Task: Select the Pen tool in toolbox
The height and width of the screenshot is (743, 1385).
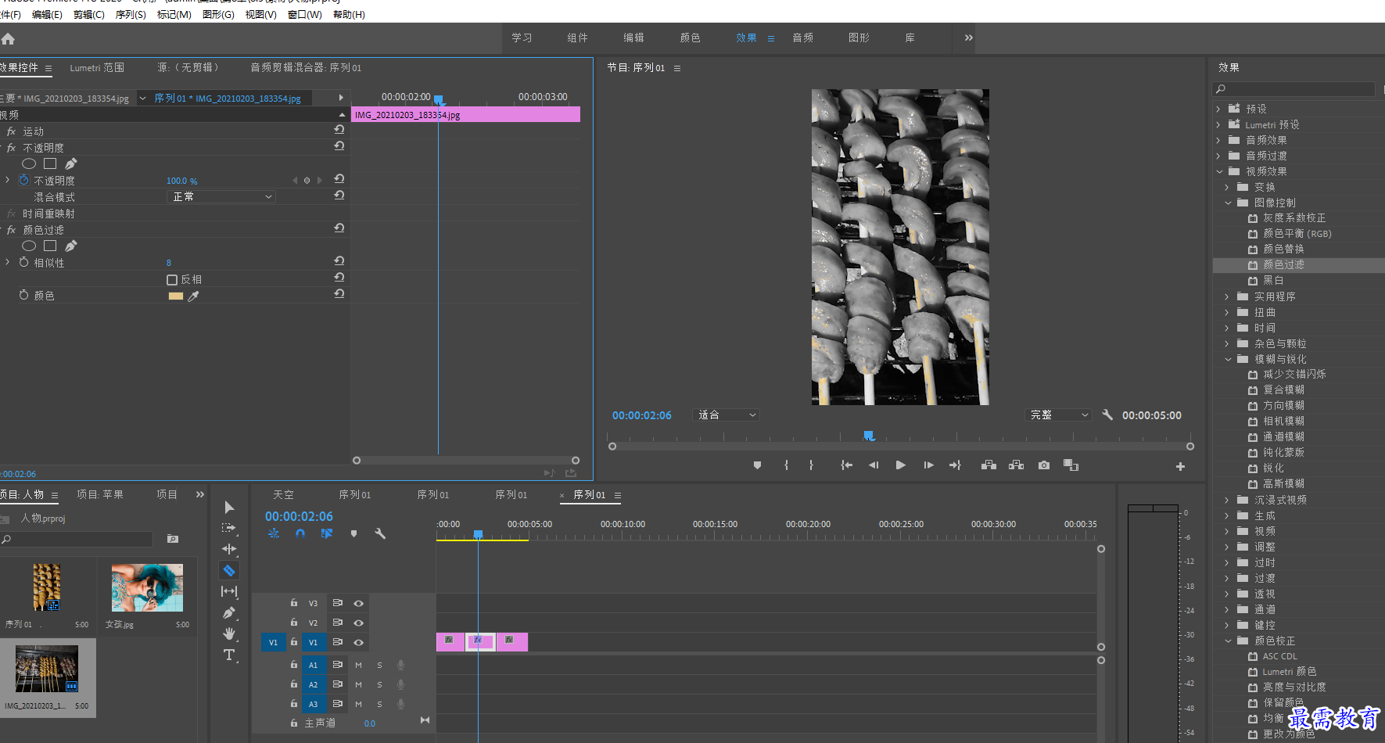Action: tap(229, 612)
